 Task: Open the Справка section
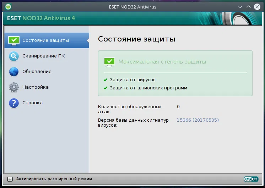pos(47,103)
